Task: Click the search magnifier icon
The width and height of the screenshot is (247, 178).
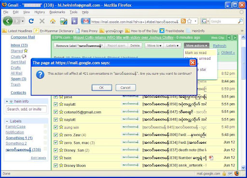Action: click(240, 21)
